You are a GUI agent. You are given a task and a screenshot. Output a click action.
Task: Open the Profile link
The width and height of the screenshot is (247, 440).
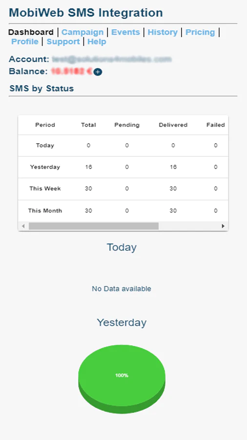[24, 42]
